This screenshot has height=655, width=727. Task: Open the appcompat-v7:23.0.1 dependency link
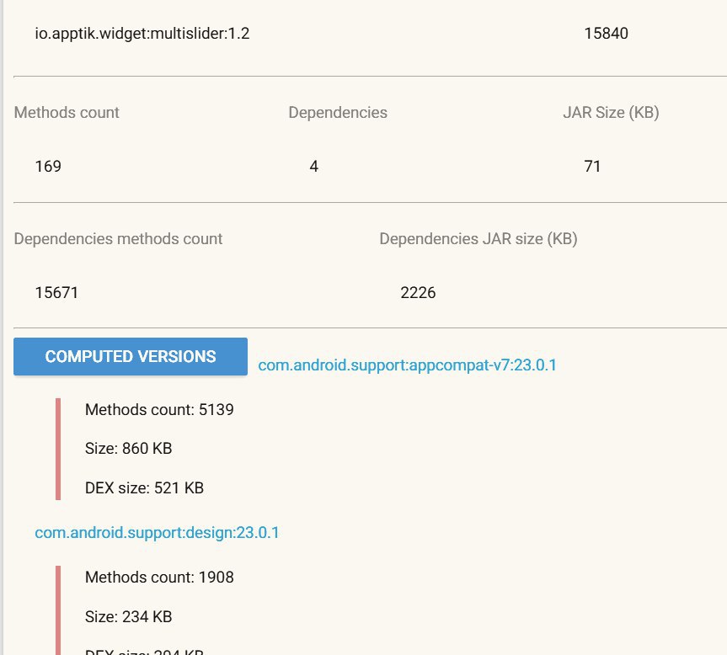click(408, 365)
